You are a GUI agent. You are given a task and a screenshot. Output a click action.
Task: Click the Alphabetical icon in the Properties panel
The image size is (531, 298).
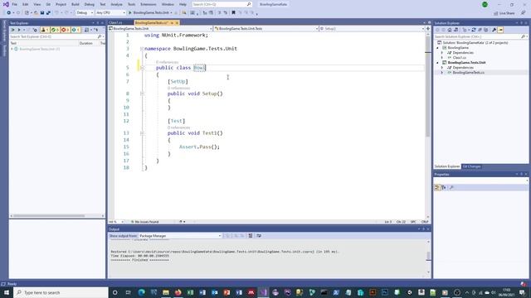point(444,188)
